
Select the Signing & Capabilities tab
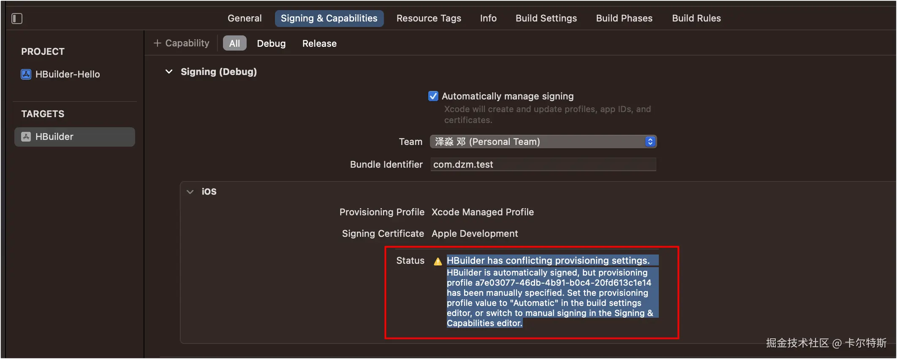tap(329, 19)
